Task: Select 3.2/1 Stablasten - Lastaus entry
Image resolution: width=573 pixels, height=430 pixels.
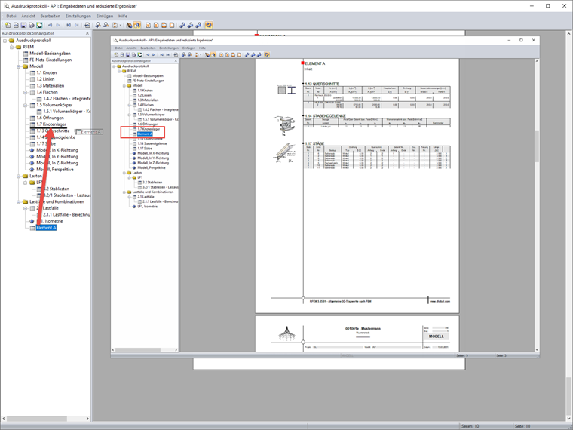Action: pos(67,195)
